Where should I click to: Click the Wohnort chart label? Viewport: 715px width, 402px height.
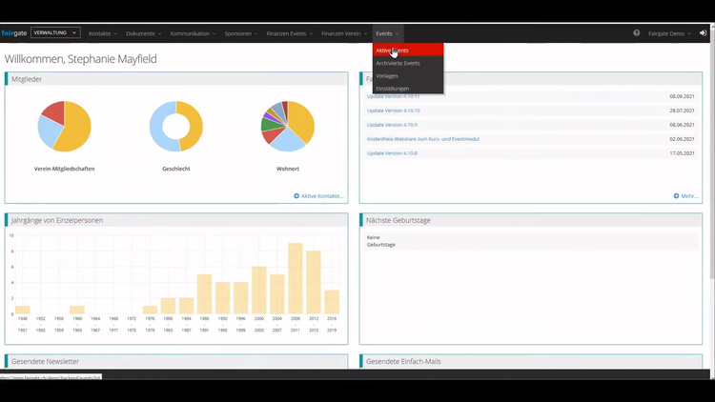[288, 169]
